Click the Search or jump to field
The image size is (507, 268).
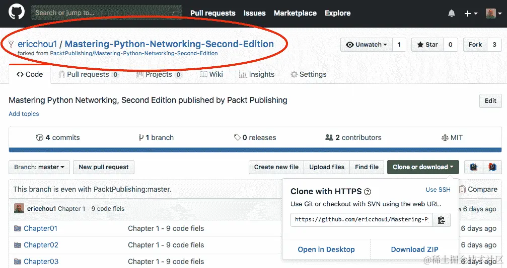tap(101, 13)
